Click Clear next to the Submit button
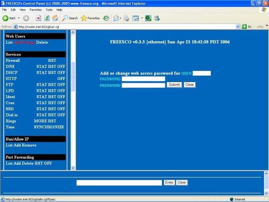Screen dimensions: 269x202 tap(190, 85)
